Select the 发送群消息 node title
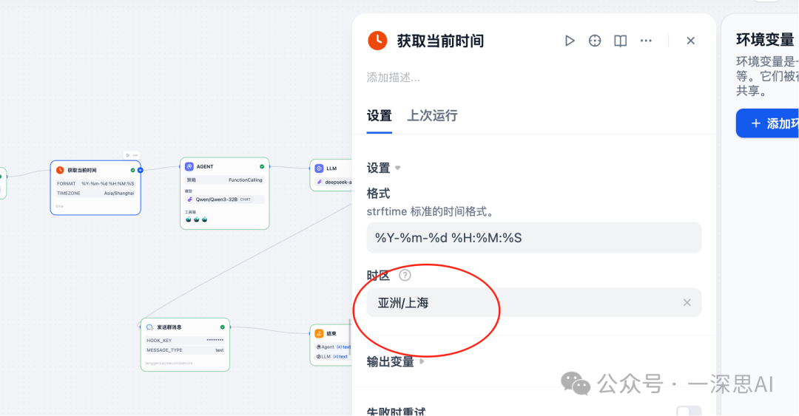The image size is (799, 416). pos(169,327)
